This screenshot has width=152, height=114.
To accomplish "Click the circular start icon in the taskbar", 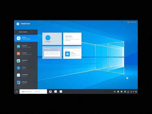I will coord(17,91).
